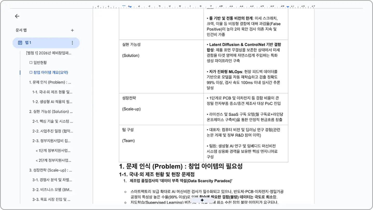Click the '(Team)' label in the table
Image resolution: width=373 pixels, height=210 pixels.
128,141
